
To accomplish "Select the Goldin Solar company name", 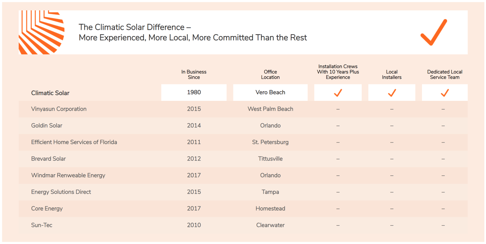I will click(x=47, y=126).
